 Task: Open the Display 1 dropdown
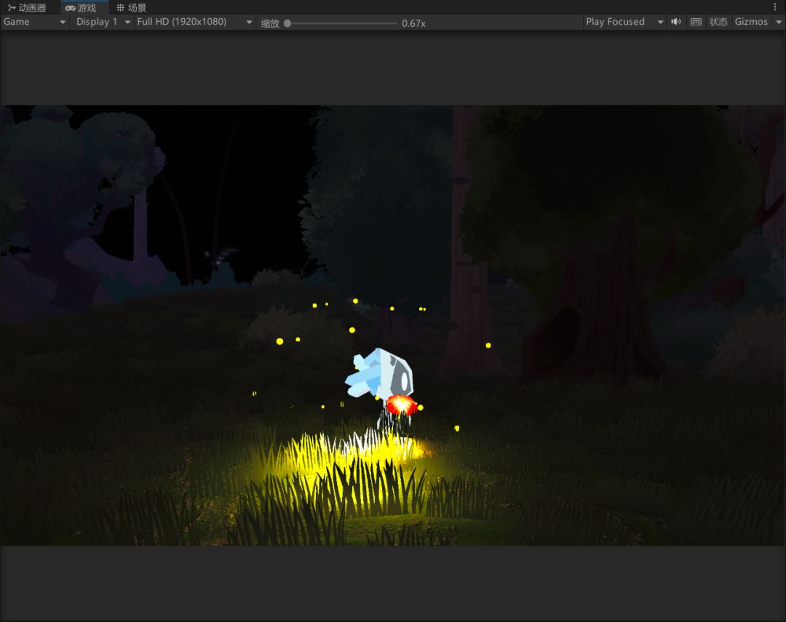coord(103,22)
